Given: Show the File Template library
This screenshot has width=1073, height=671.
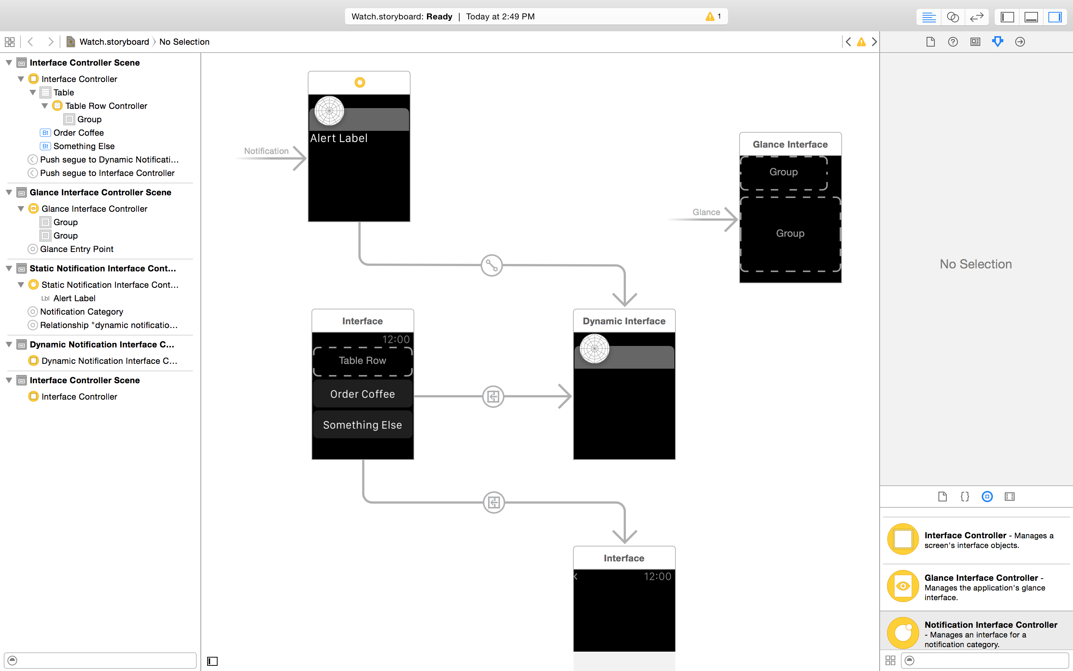Looking at the screenshot, I should point(943,497).
